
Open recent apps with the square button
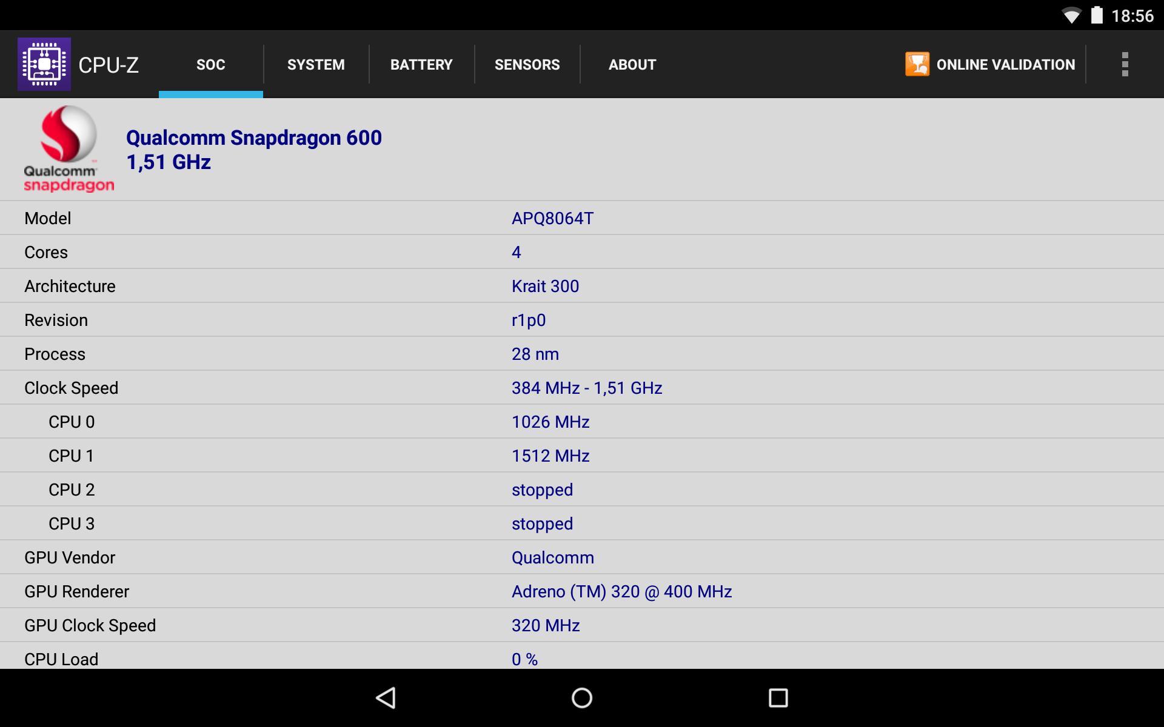point(778,698)
